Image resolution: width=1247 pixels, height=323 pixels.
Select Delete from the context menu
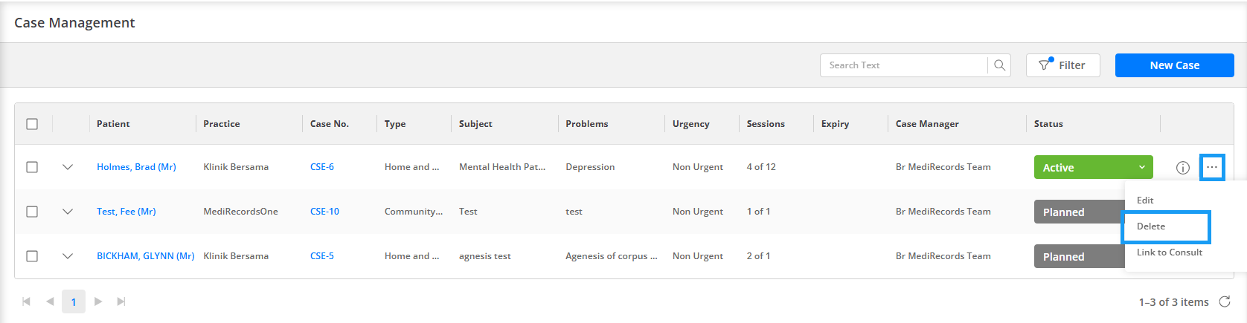(x=1166, y=226)
